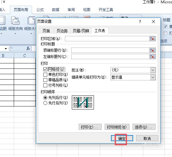Click the 纸张大小 paper size icon

point(31,21)
